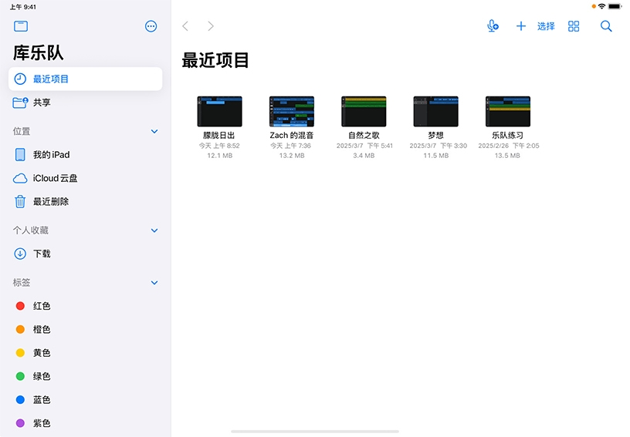Navigate back with left arrow

click(x=185, y=26)
